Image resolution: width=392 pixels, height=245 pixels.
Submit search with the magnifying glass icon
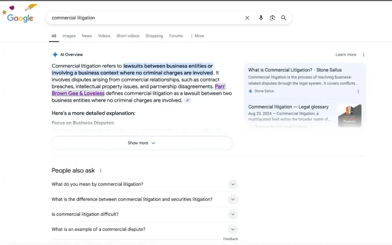point(284,18)
